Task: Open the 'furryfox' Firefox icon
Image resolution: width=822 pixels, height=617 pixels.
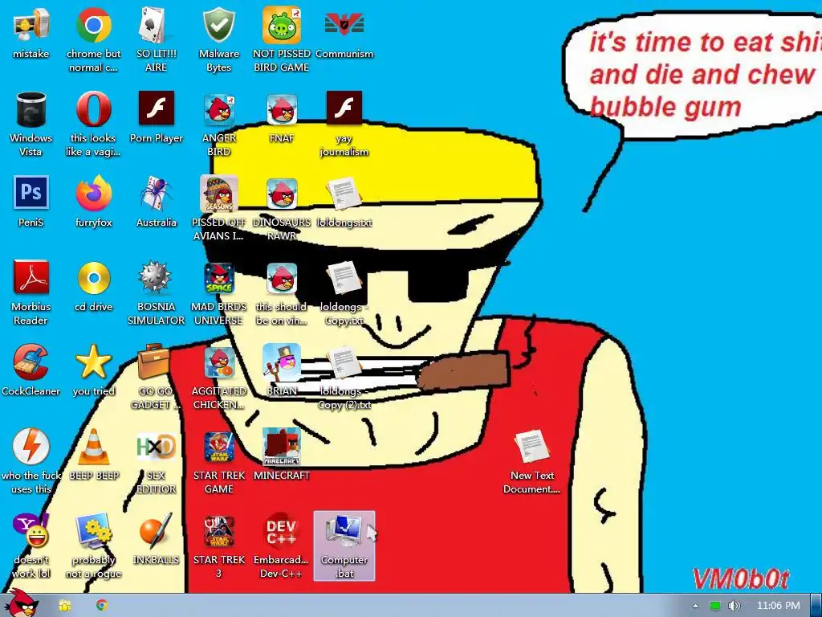Action: [x=93, y=202]
